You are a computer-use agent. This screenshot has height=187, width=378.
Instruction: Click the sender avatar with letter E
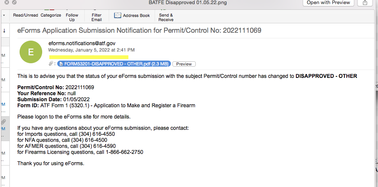(31, 52)
